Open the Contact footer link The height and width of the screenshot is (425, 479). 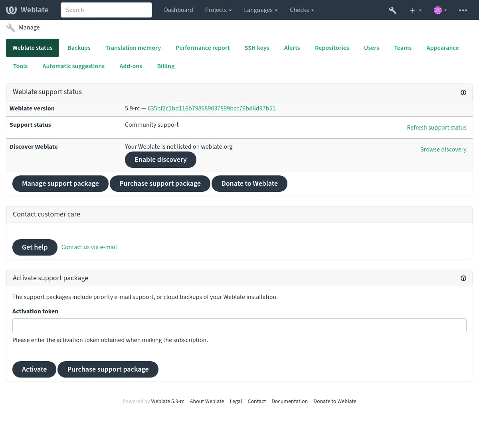(257, 401)
